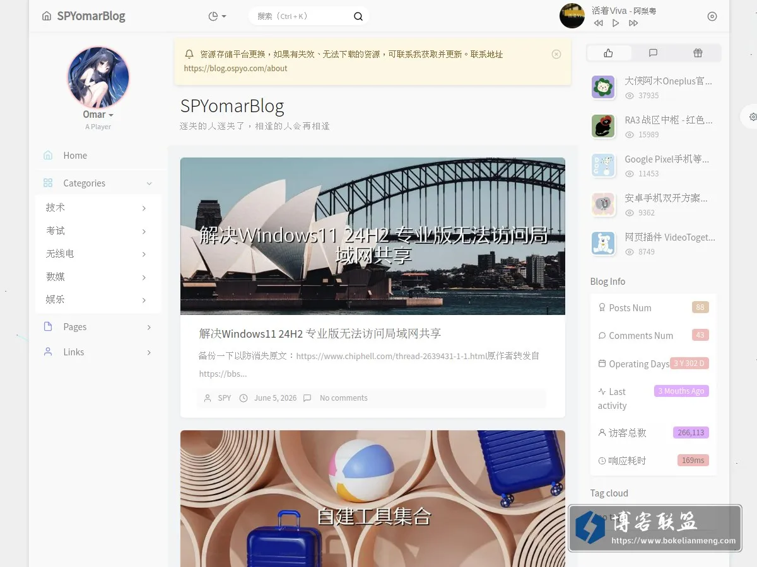The image size is (757, 567).
Task: Skip to previous track in music player
Action: (x=598, y=23)
